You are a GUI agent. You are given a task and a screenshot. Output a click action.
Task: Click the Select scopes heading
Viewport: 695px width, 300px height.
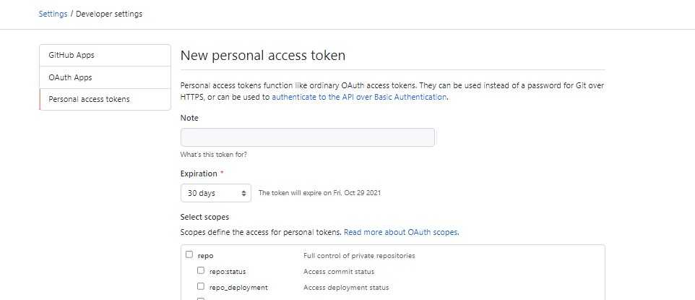(x=204, y=217)
